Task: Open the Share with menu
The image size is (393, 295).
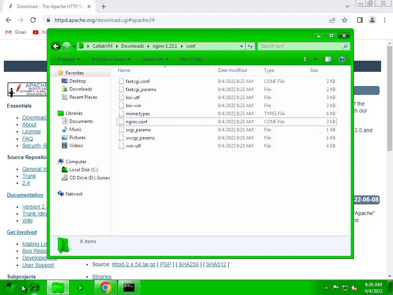Action: click(x=155, y=59)
